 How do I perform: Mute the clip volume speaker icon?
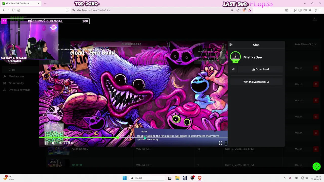pyautogui.click(x=53, y=143)
